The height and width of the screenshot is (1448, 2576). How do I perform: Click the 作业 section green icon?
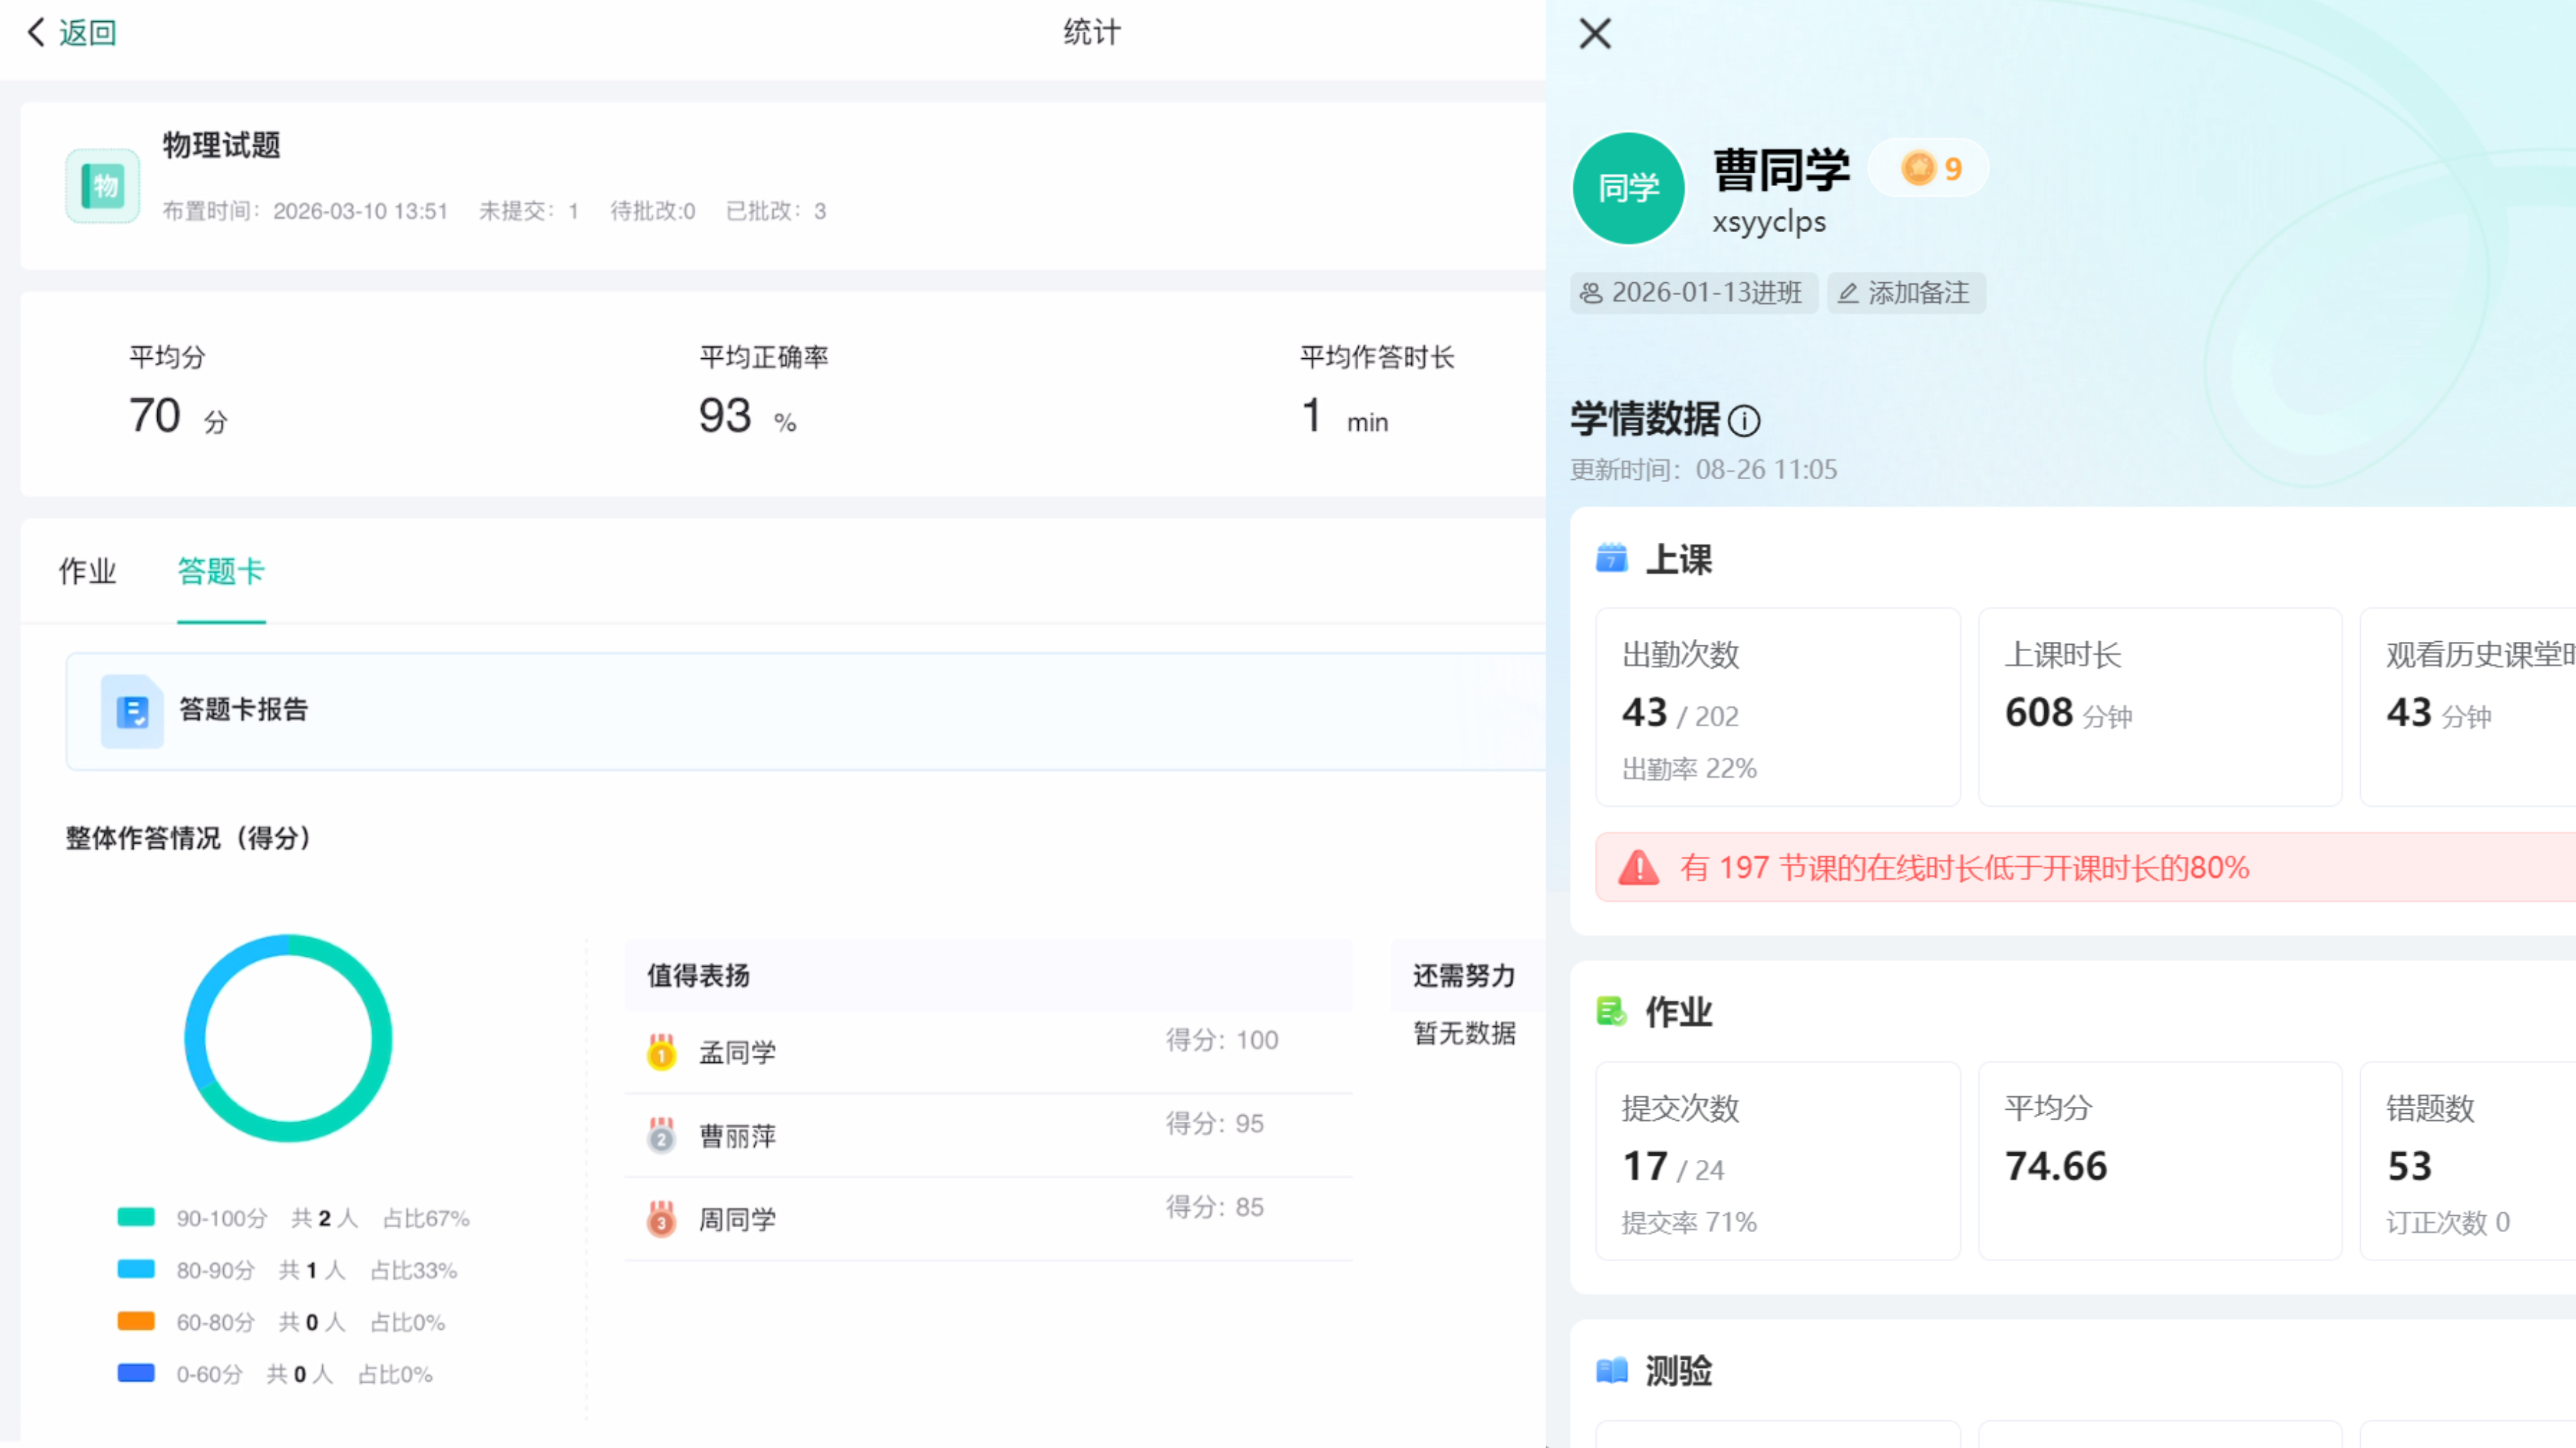tap(1611, 1011)
